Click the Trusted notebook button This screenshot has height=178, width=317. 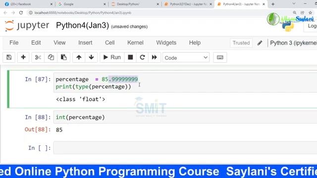point(241,43)
